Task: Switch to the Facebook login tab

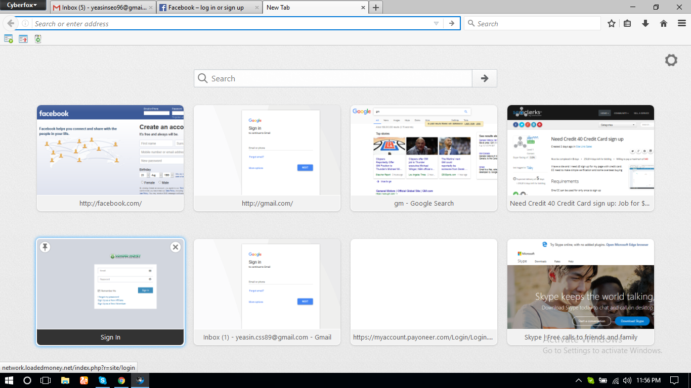Action: coord(206,8)
